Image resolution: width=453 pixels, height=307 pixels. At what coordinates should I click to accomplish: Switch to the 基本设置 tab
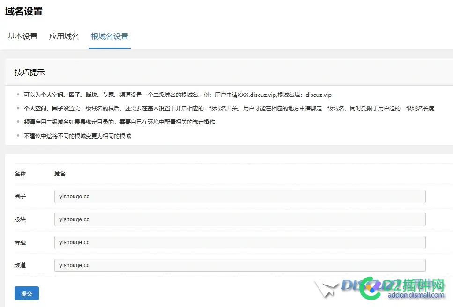pyautogui.click(x=22, y=36)
